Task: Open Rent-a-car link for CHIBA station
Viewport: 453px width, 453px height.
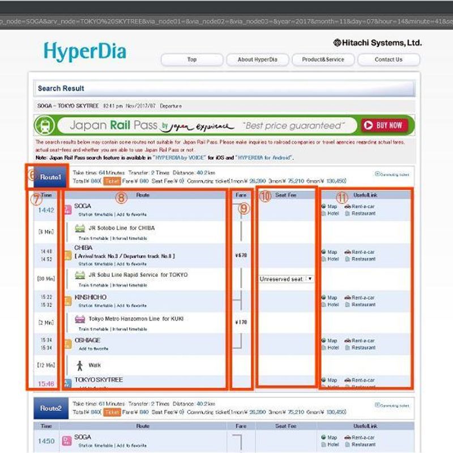Action: [x=360, y=252]
